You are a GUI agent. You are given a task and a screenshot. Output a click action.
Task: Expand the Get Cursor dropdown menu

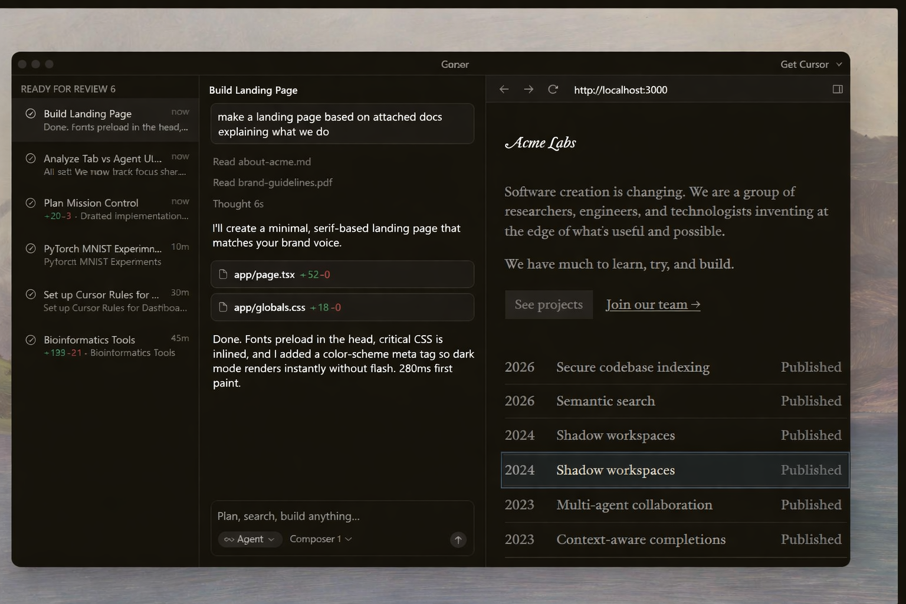click(x=811, y=64)
